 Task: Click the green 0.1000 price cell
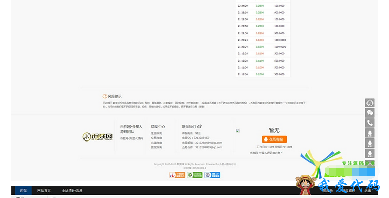point(260,74)
